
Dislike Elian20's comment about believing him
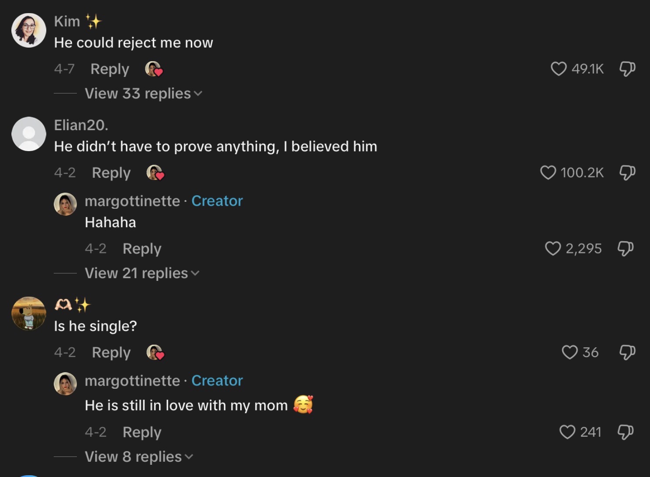(627, 173)
